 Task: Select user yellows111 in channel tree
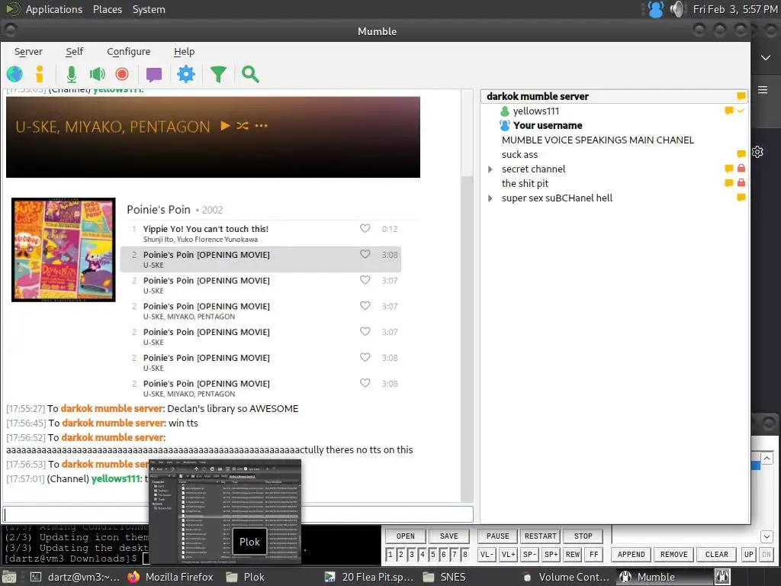[x=536, y=111]
